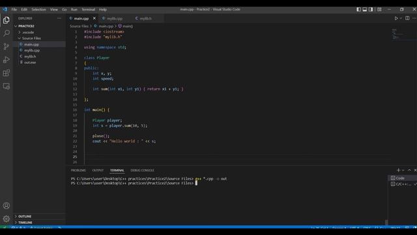Switch to the Debug Console tab
The height and width of the screenshot is (235, 417).
[x=142, y=170]
